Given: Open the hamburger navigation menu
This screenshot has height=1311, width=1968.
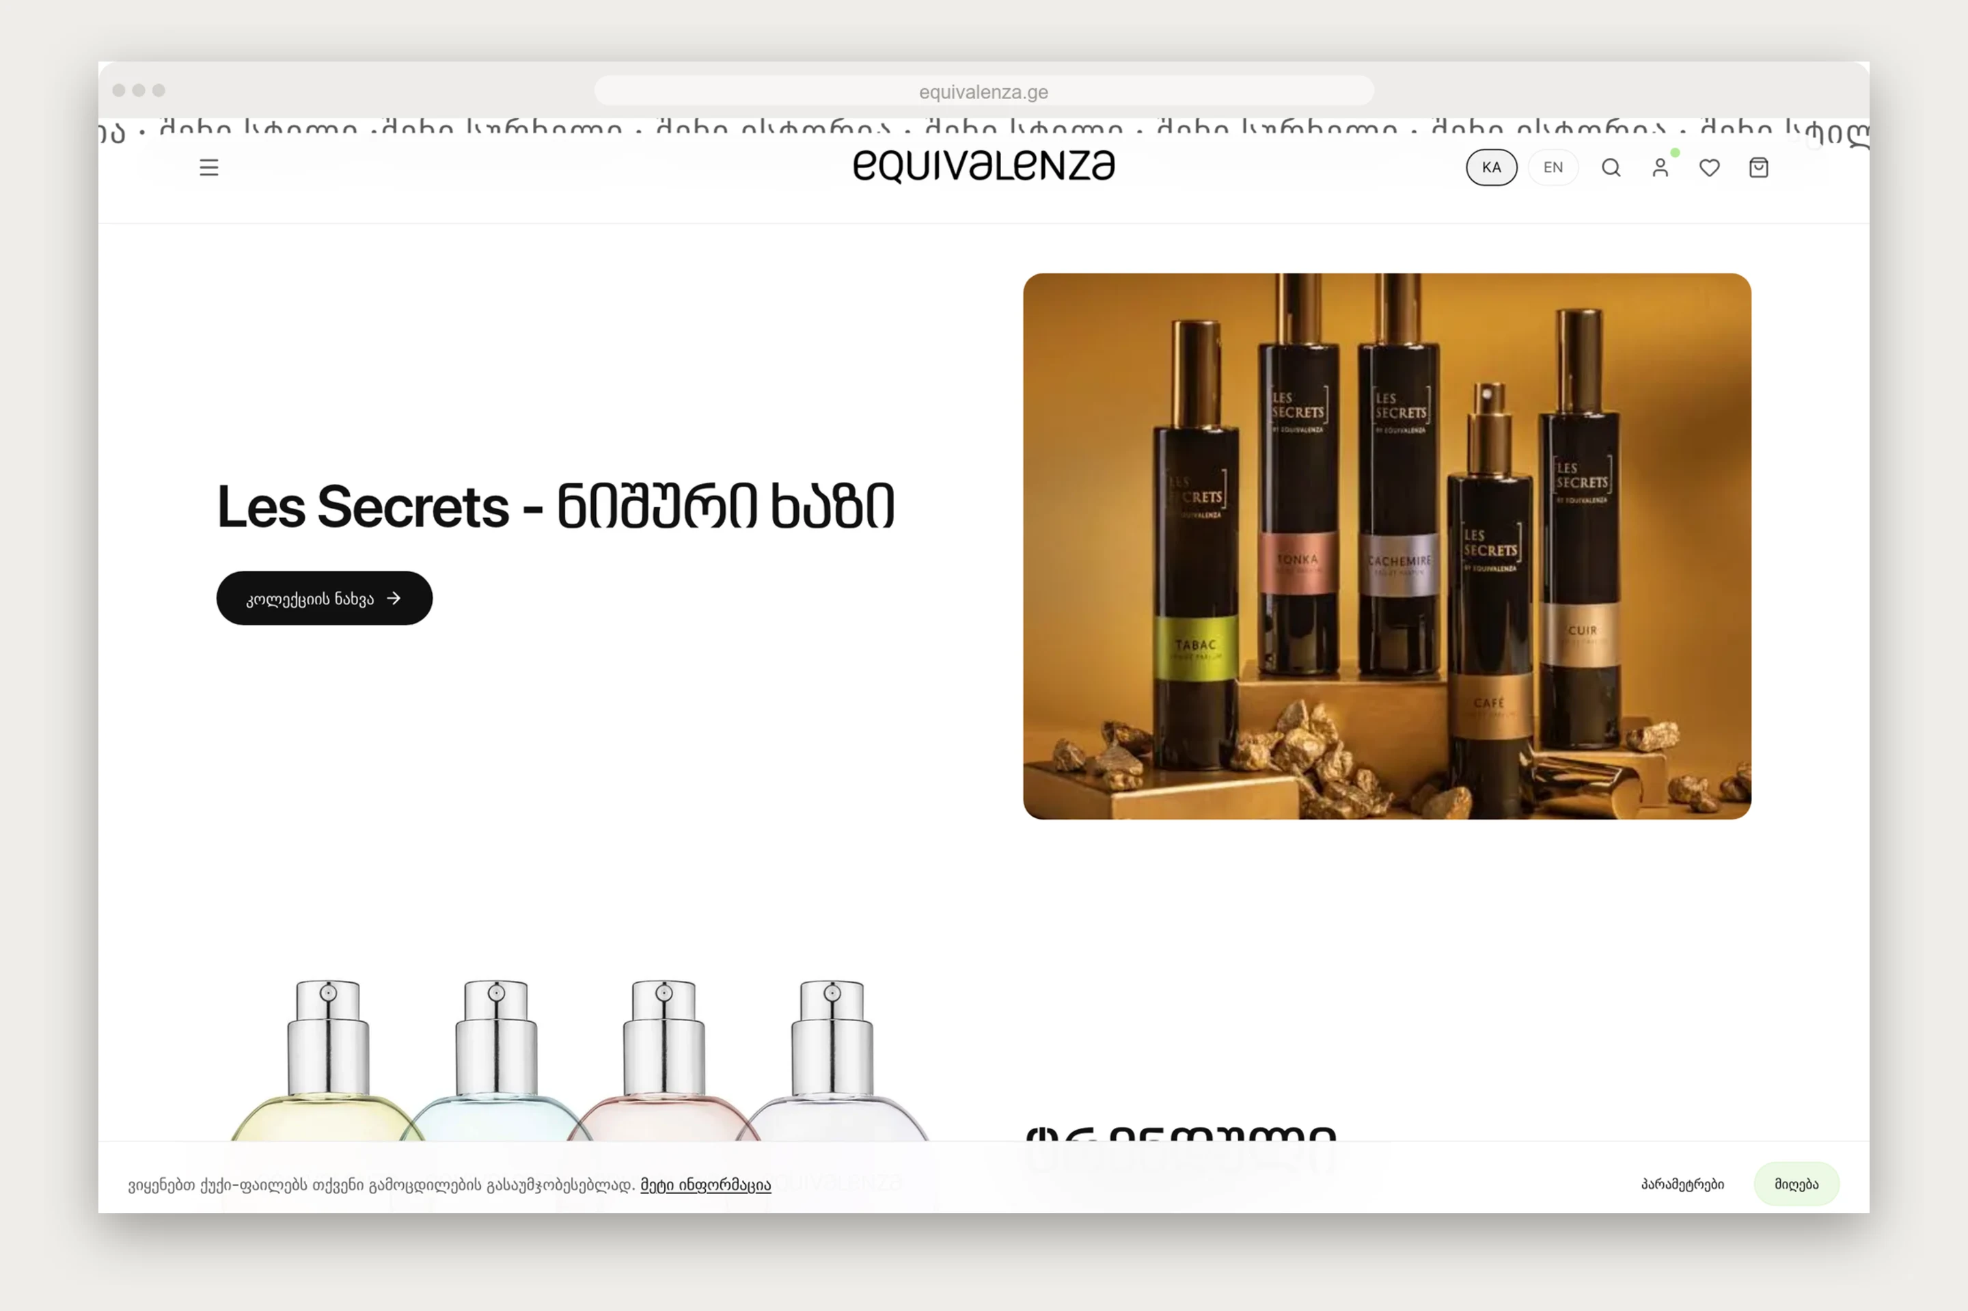Looking at the screenshot, I should (x=209, y=167).
